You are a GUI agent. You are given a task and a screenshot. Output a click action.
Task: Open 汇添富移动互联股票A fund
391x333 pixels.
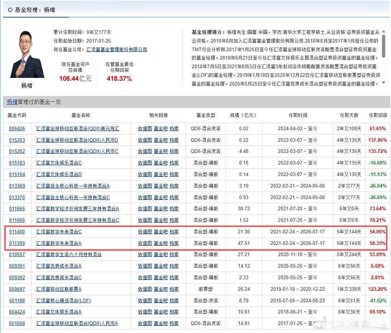[59, 289]
